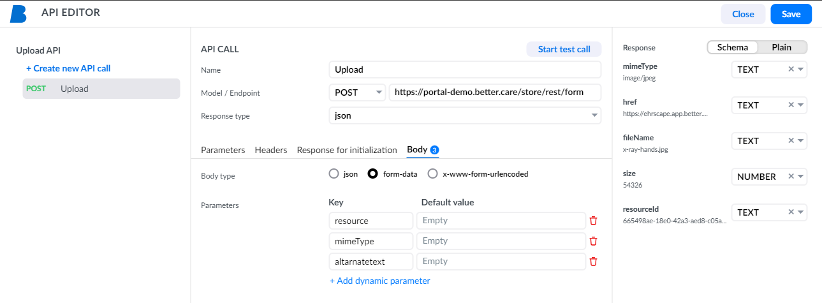Screen dimensions: 822x303
Task: Clear the resourceId TEXT type selection
Action: pyautogui.click(x=791, y=212)
